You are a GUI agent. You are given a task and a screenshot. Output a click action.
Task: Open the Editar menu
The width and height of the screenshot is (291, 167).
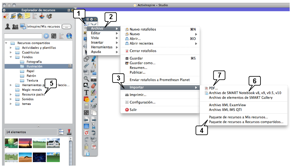tap(96, 33)
